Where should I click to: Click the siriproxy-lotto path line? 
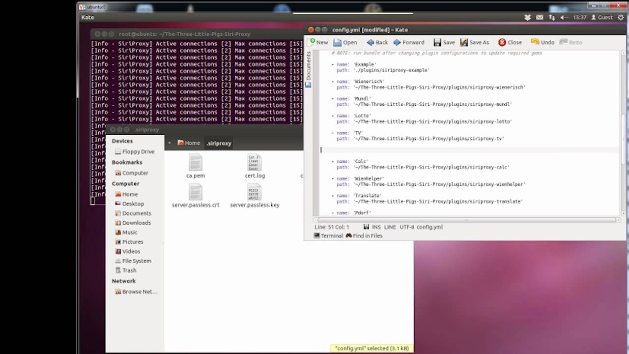click(424, 121)
